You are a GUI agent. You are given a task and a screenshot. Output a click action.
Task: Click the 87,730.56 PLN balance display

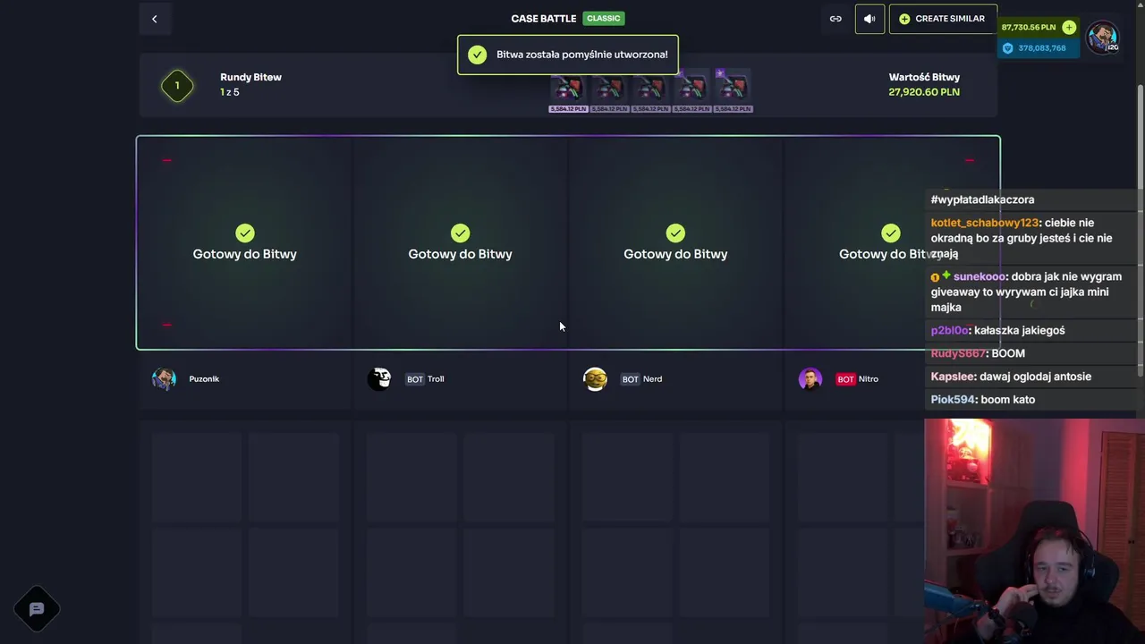click(x=1028, y=28)
